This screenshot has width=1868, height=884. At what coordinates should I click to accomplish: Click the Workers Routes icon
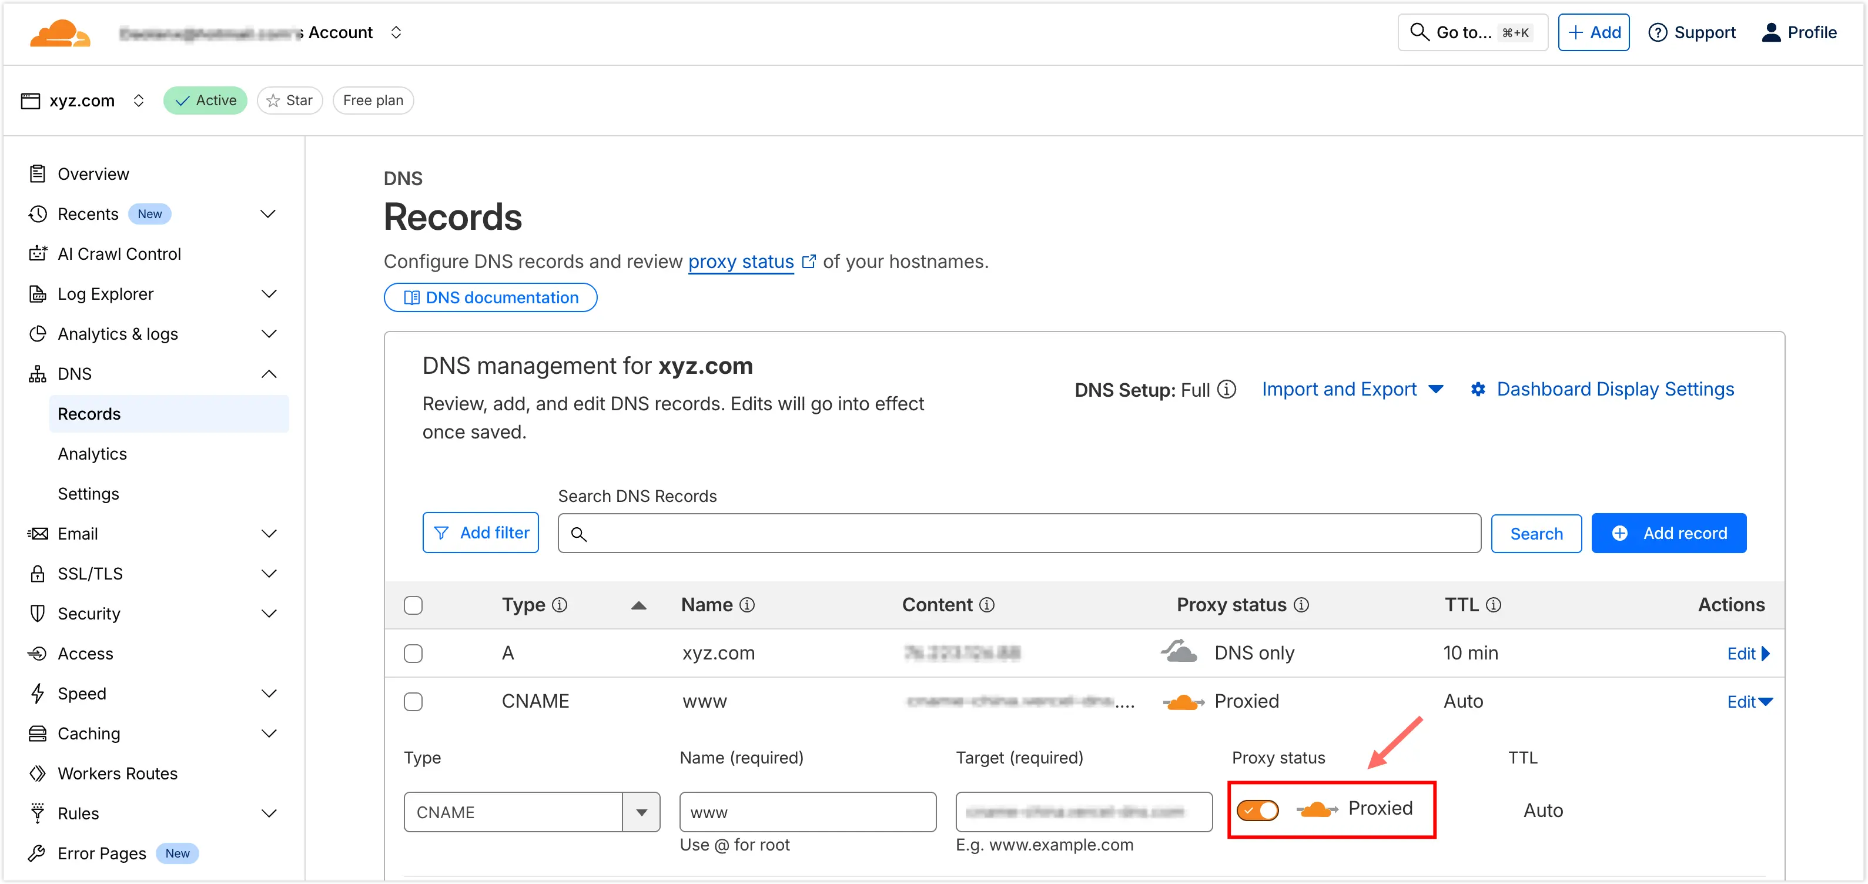[x=38, y=773]
